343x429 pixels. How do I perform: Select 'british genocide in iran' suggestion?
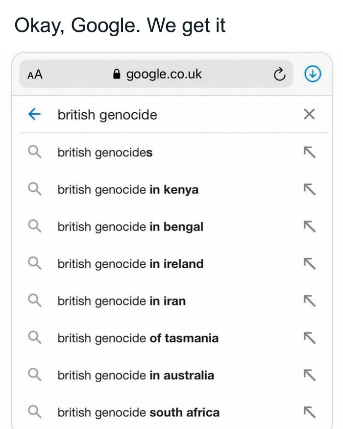click(122, 301)
